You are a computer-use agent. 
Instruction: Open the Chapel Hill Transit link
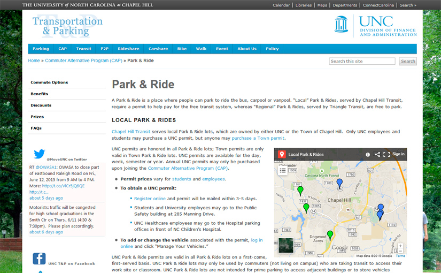[x=131, y=132]
